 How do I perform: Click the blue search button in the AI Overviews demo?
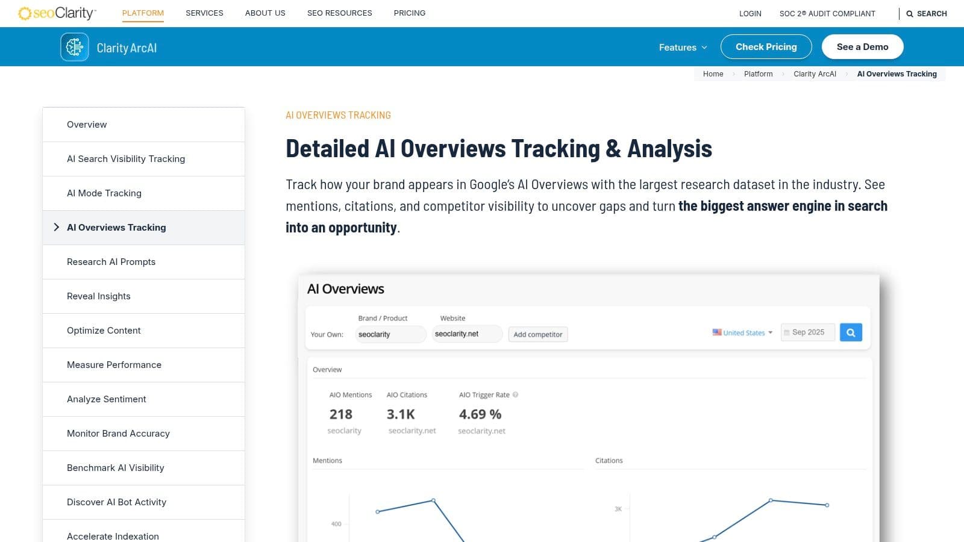click(x=850, y=332)
